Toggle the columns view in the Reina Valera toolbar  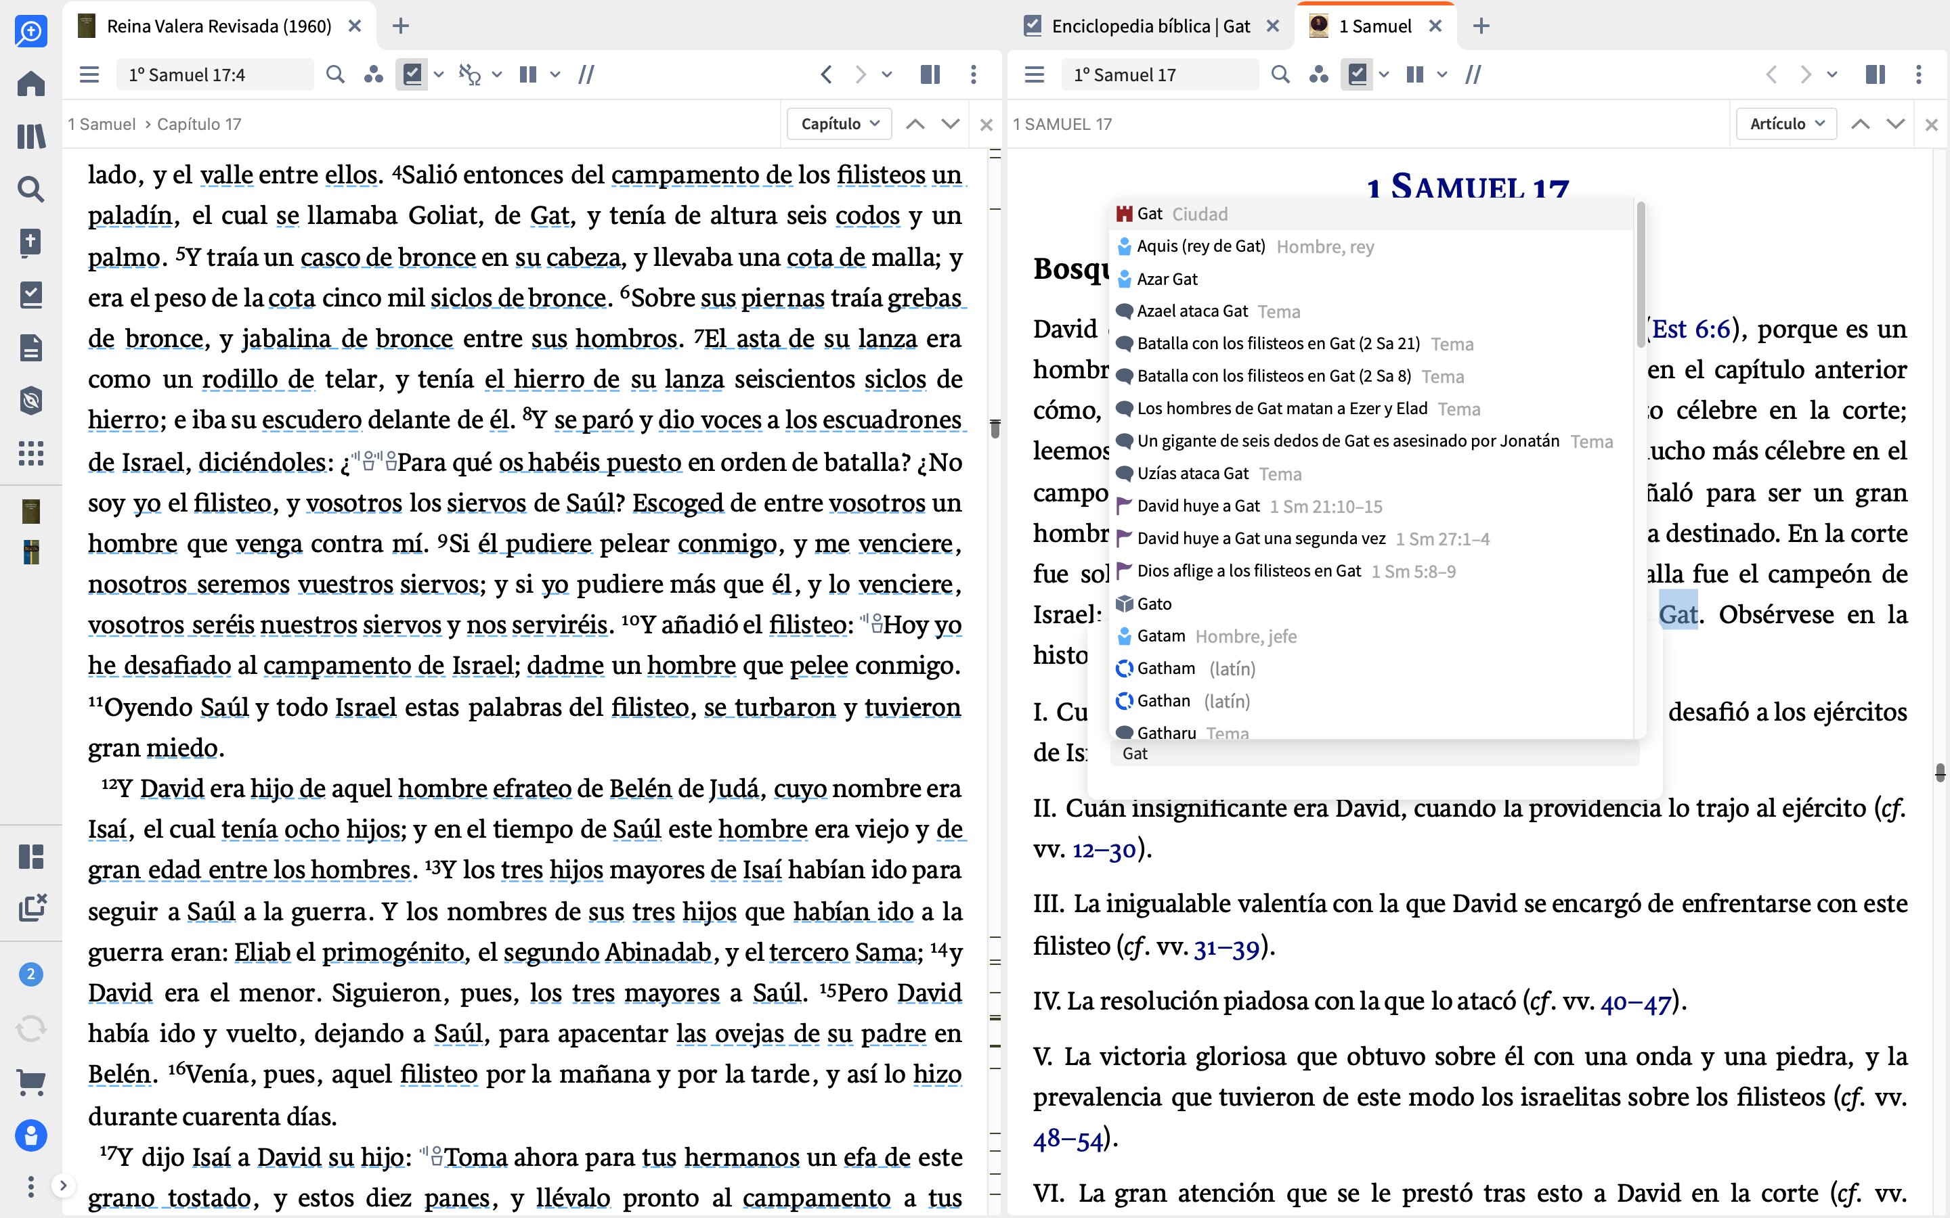[x=528, y=75]
